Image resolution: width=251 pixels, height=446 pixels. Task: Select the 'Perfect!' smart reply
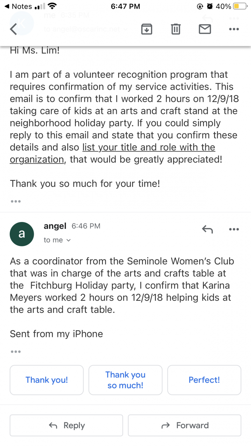204,380
